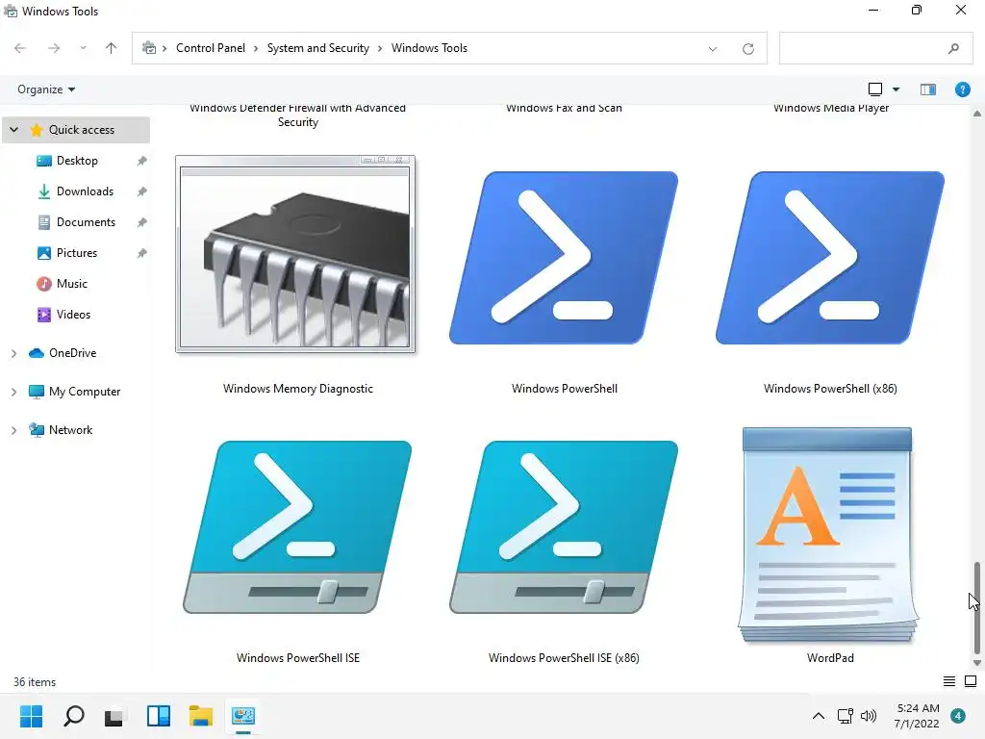Open the Windows Start button
The image size is (985, 739).
[x=31, y=716]
